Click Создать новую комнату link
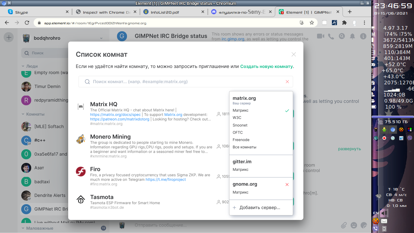This screenshot has height=233, width=414. pyautogui.click(x=267, y=66)
